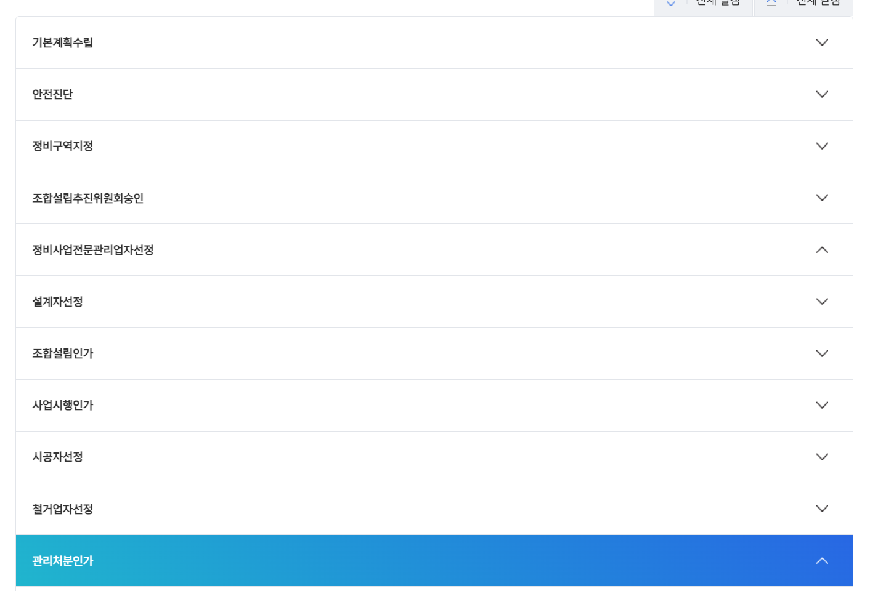Click the 철거업자선정 row title
Viewport: 870px width, 591px height.
click(62, 509)
